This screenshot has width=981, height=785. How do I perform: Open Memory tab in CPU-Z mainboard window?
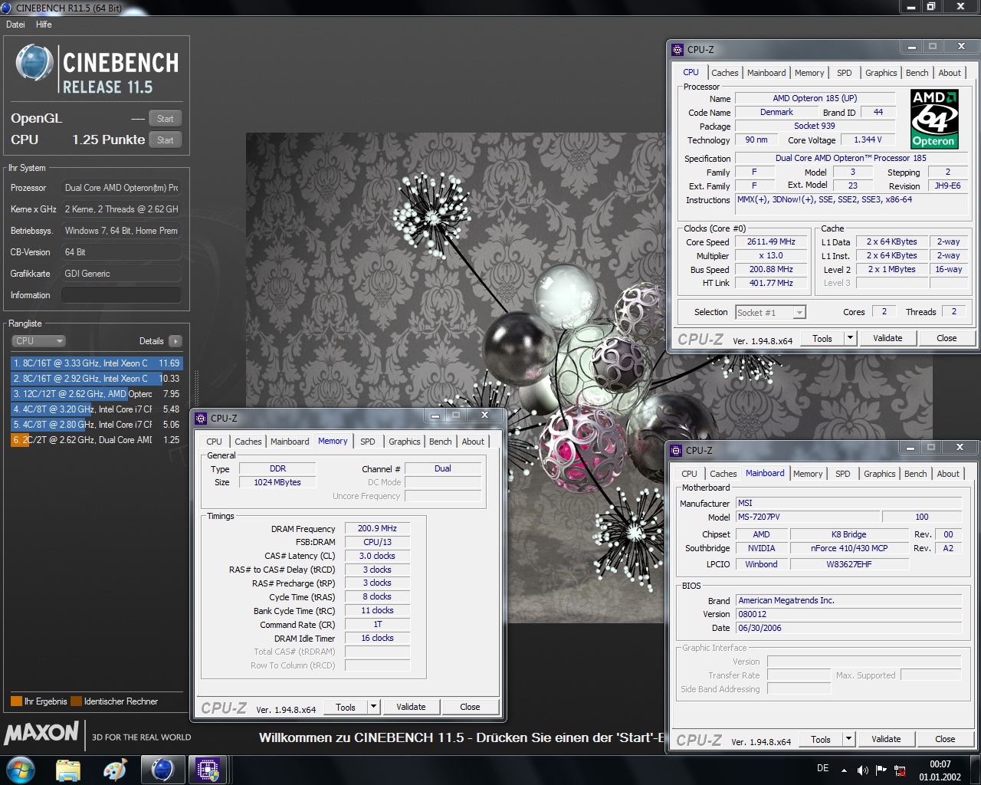click(x=808, y=474)
